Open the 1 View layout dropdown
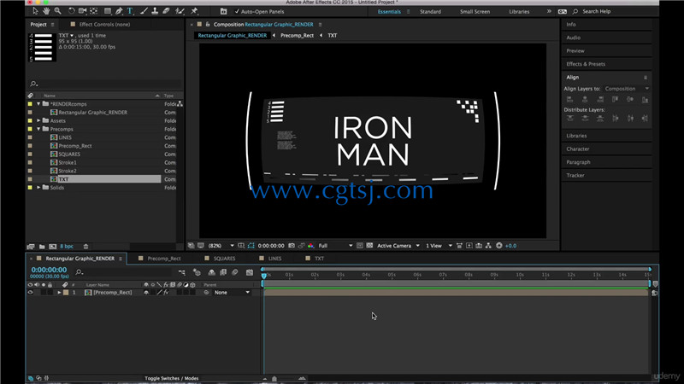Screen dimensions: 684x384 439,246
